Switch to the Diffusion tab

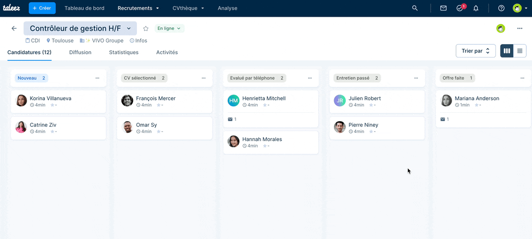pos(80,53)
